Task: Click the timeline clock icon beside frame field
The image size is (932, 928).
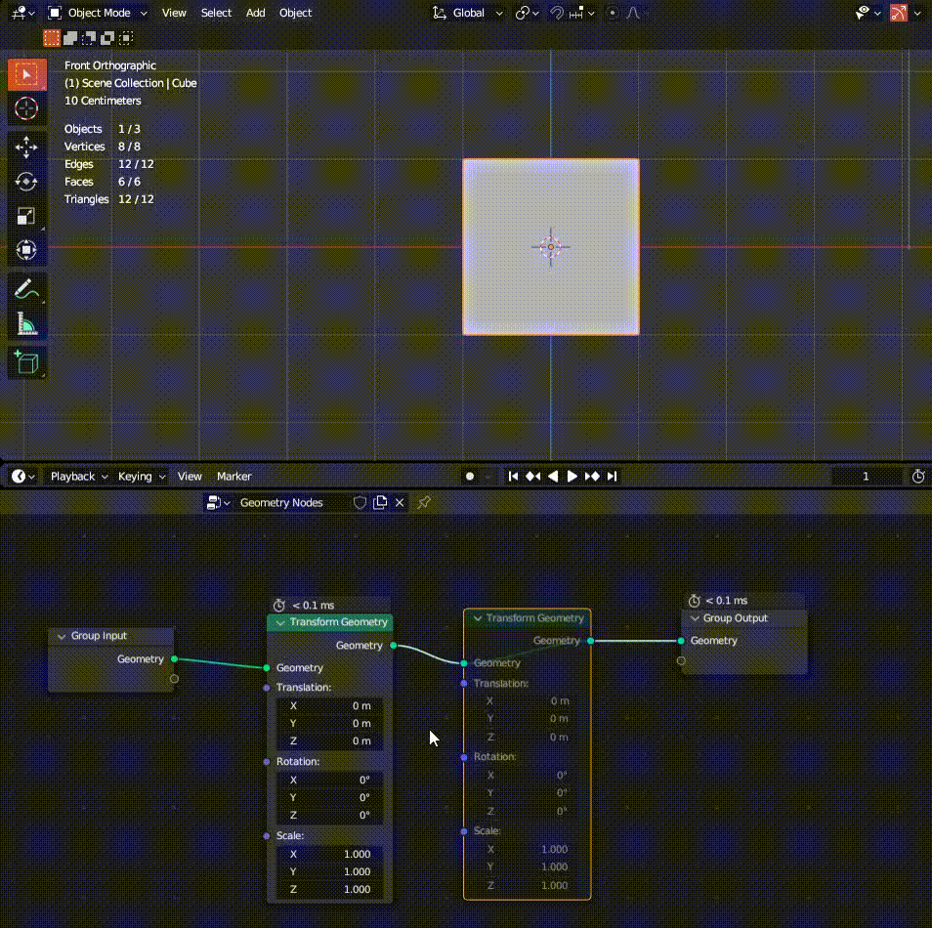Action: pos(918,476)
